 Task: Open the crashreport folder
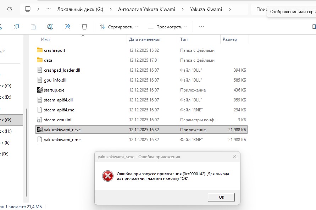pos(54,50)
